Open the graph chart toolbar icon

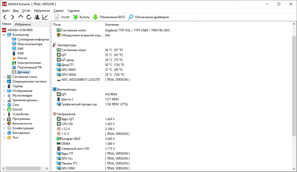[45, 17]
